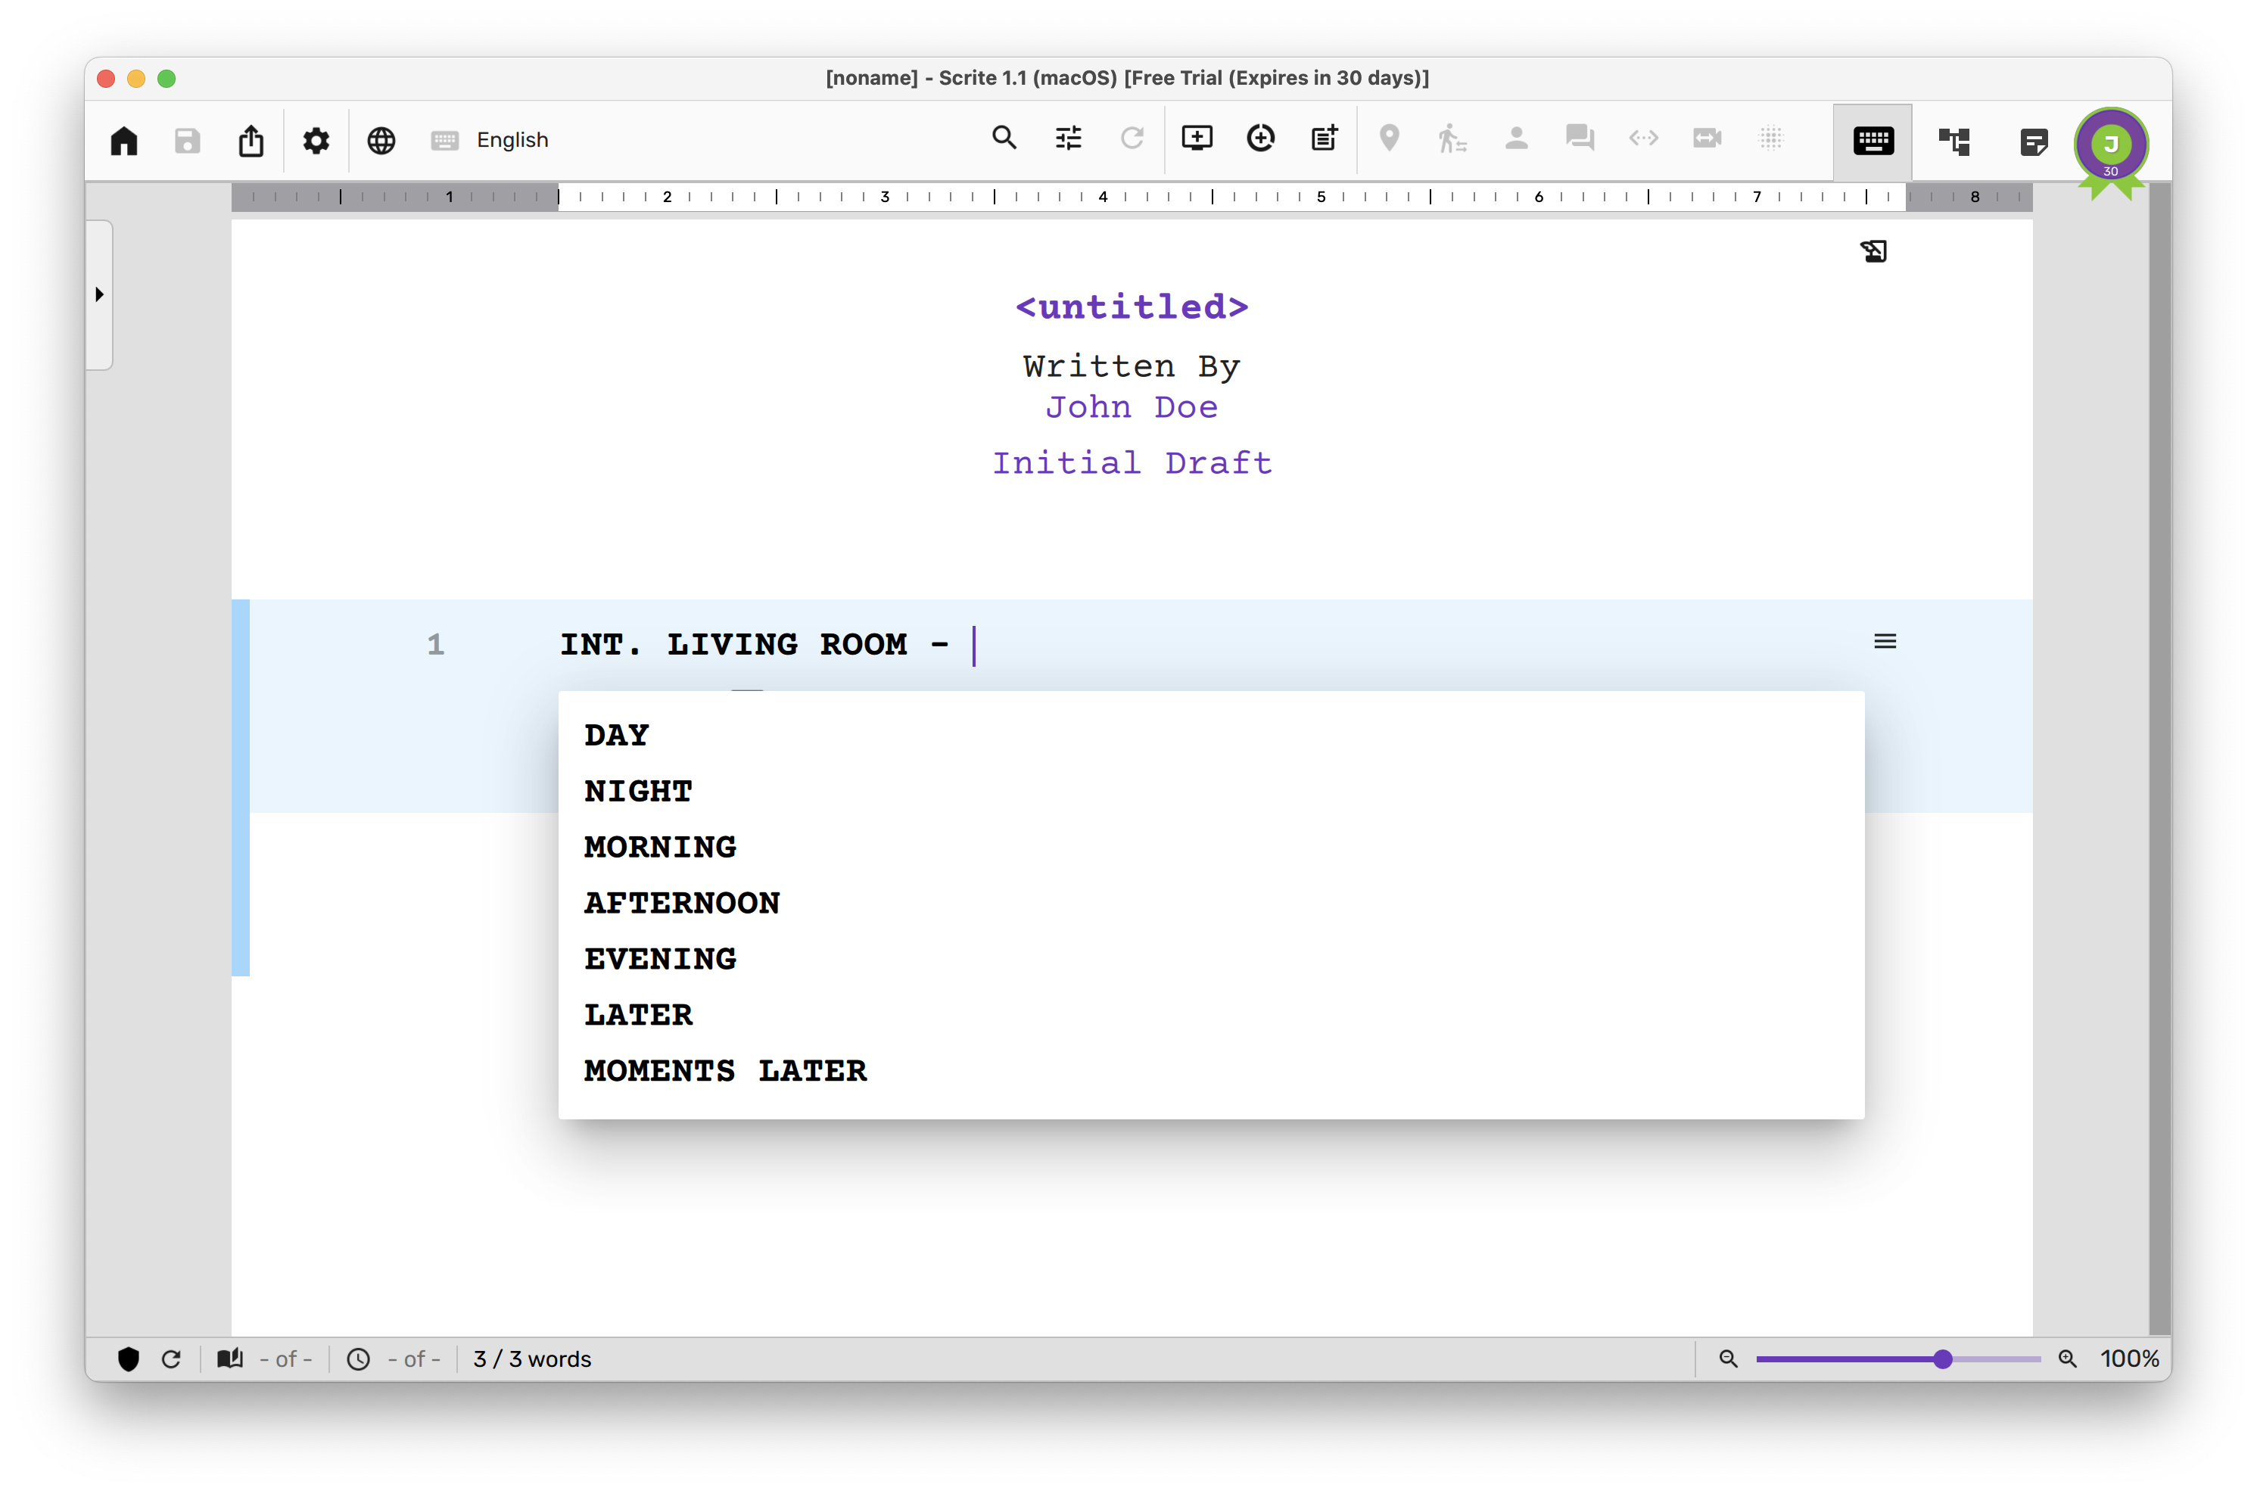Switch to Screenplay keyboard tab
Screen dimensions: 2257x1494
click(x=1873, y=141)
